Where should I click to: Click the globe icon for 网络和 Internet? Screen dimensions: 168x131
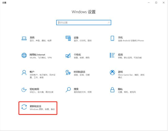24,55
